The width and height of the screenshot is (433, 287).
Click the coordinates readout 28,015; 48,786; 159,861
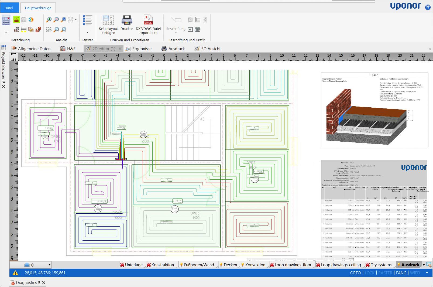(45, 273)
